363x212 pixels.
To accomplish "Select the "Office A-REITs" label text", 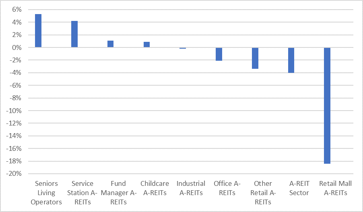I will click(227, 188).
